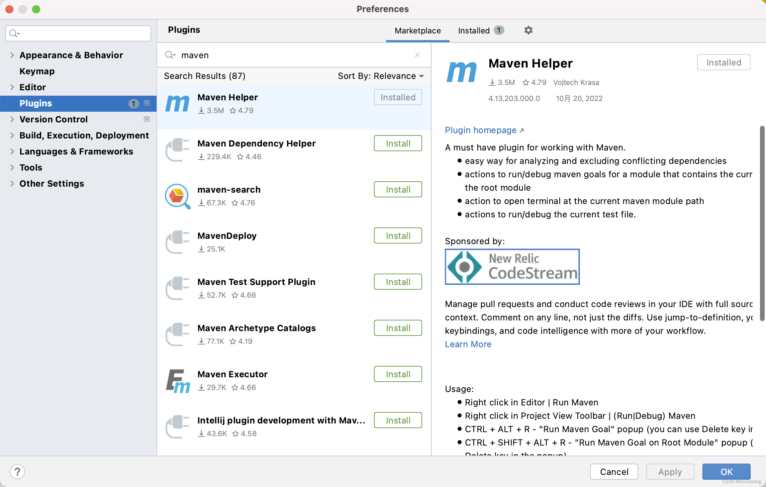
Task: Expand Appearance & Behavior settings
Action: pos(12,55)
